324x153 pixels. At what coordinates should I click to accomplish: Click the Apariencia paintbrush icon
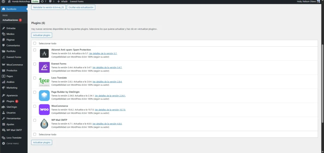(3, 95)
